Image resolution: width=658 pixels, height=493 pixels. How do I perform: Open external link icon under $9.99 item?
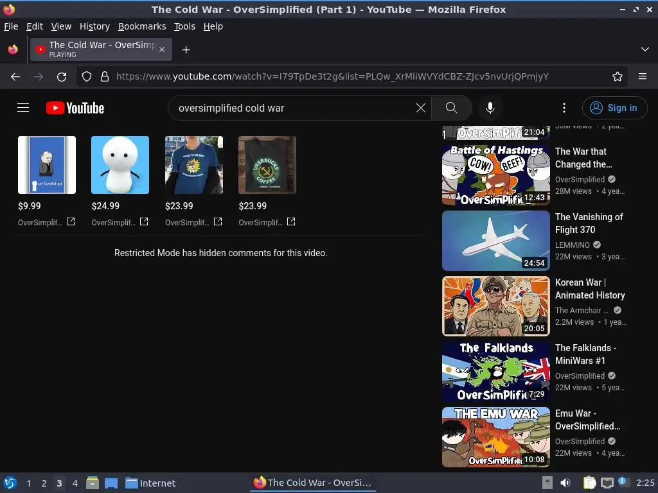pyautogui.click(x=71, y=221)
